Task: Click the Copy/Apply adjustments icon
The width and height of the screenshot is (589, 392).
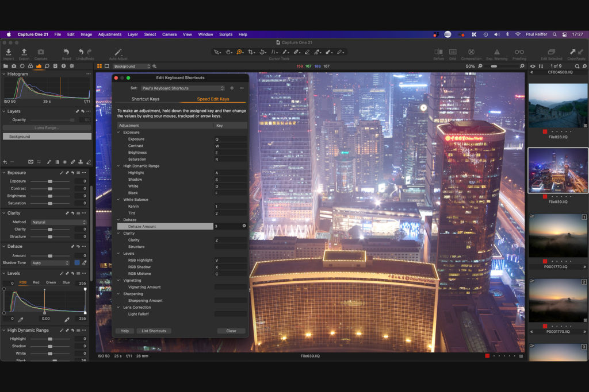Action: click(576, 52)
